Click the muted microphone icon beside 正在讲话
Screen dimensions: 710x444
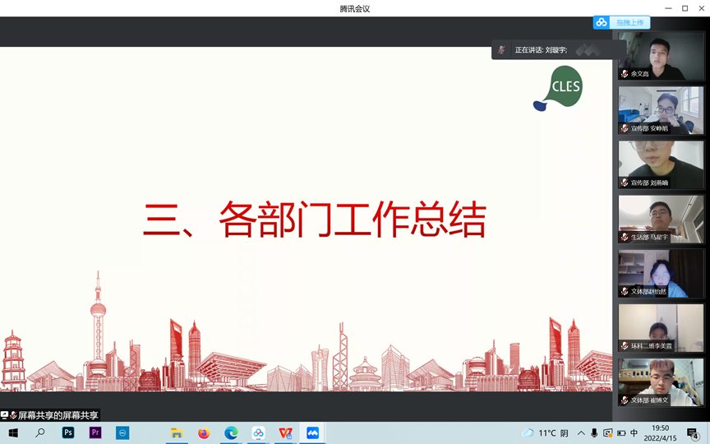pyautogui.click(x=501, y=50)
